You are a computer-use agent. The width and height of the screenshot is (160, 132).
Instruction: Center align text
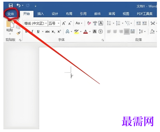115,31
